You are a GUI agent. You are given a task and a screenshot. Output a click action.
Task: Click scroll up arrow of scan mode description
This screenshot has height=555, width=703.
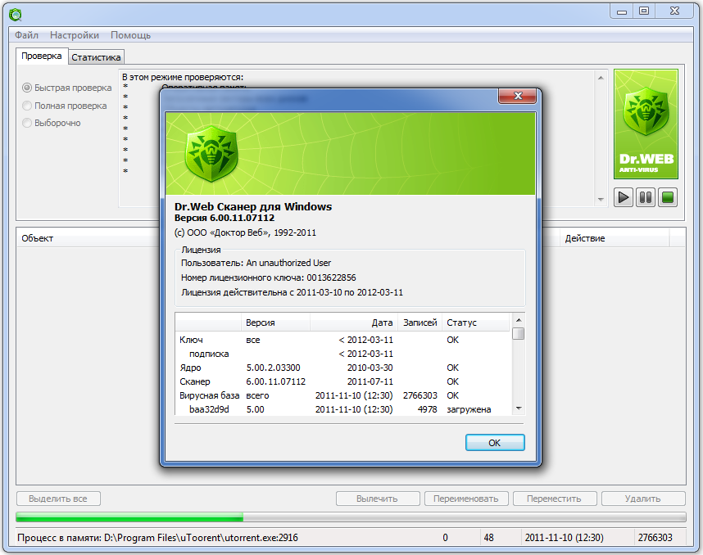(601, 78)
